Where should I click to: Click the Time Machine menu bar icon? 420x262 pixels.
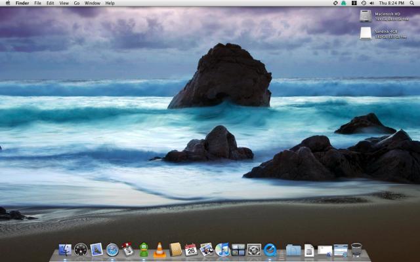(364, 3)
